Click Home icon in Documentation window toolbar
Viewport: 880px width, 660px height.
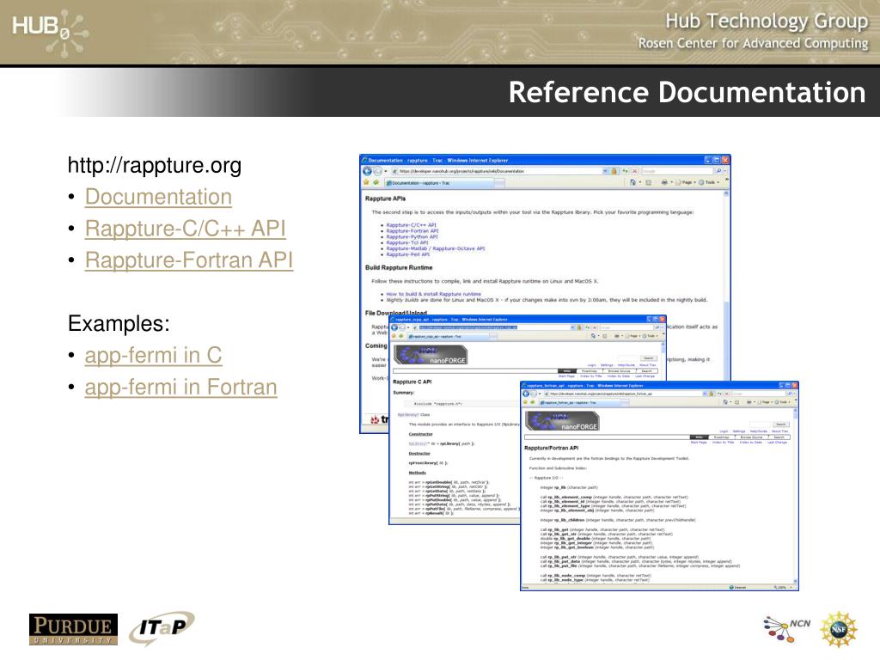click(633, 182)
